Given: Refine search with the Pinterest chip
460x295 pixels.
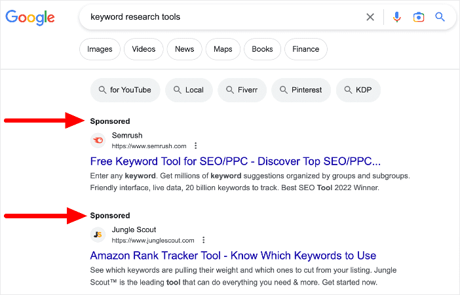Looking at the screenshot, I should [x=299, y=90].
